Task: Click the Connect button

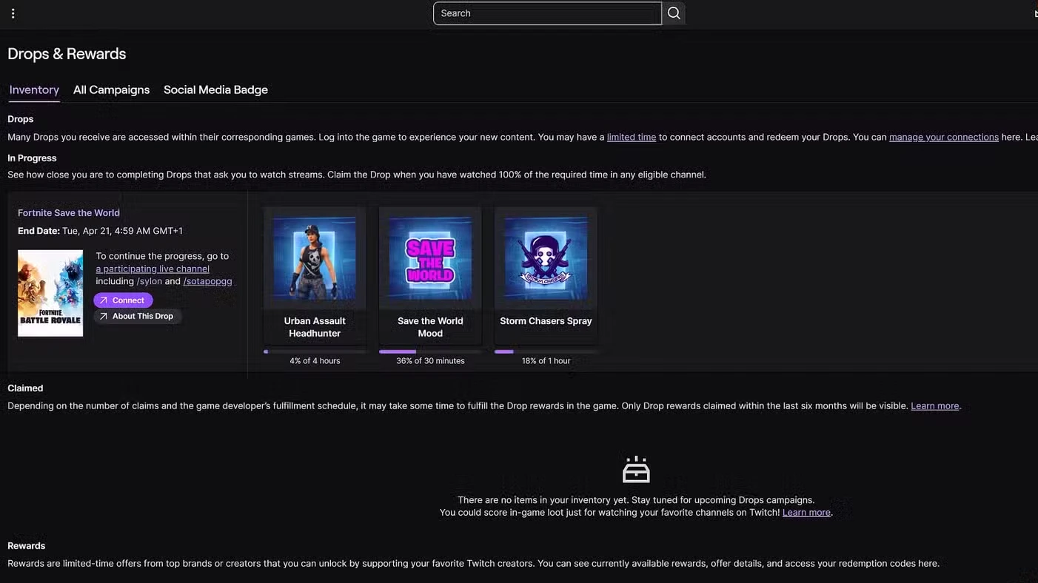Action: click(x=123, y=300)
